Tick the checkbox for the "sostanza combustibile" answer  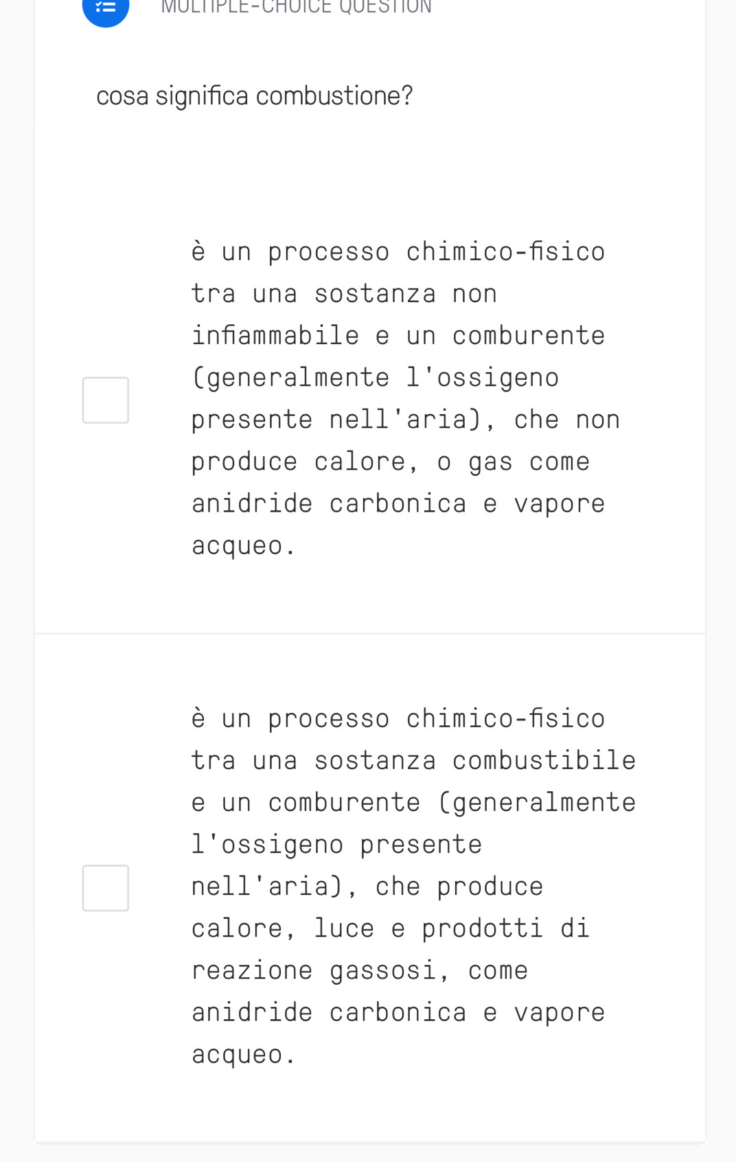(106, 888)
